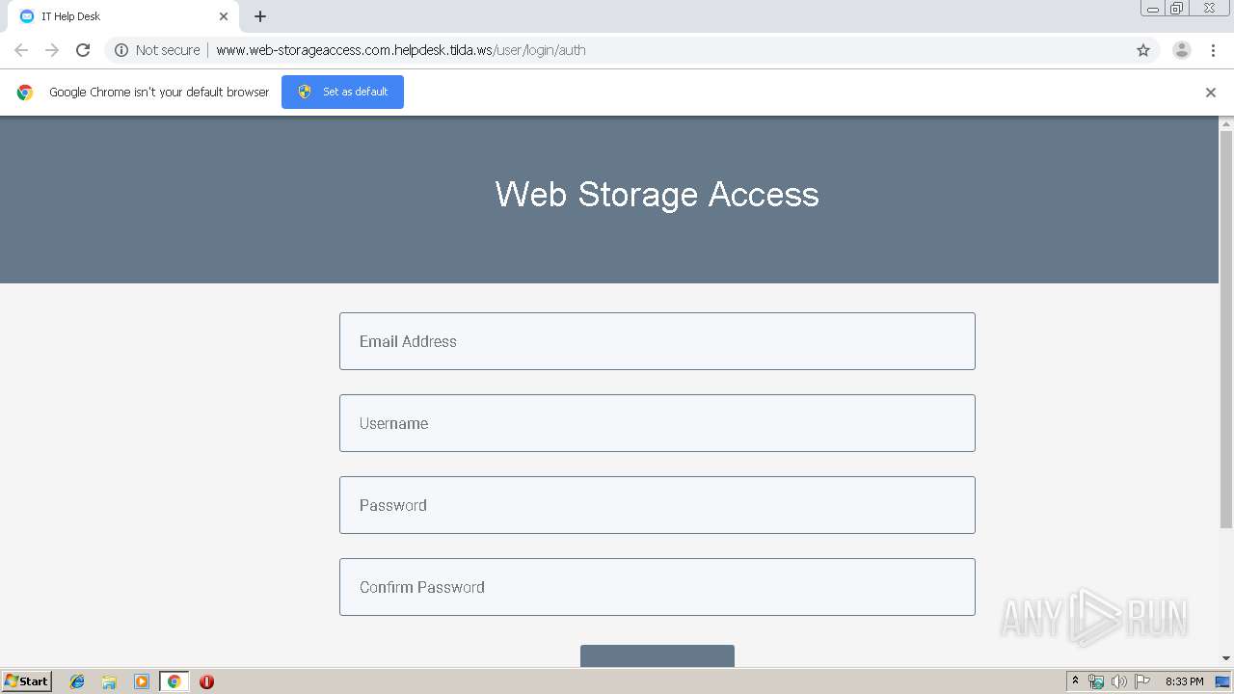Open a new tab with the plus button
The width and height of the screenshot is (1234, 694).
point(260,16)
